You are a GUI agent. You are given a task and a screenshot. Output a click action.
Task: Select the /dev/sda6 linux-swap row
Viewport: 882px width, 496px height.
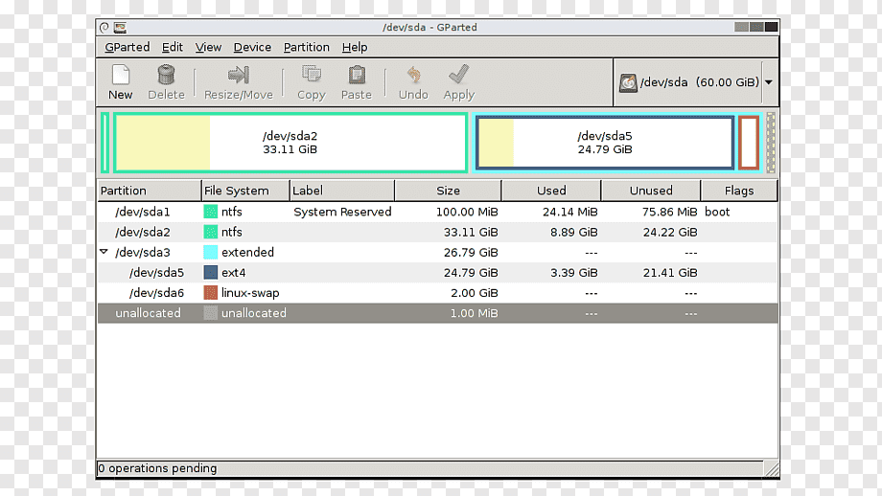click(437, 293)
